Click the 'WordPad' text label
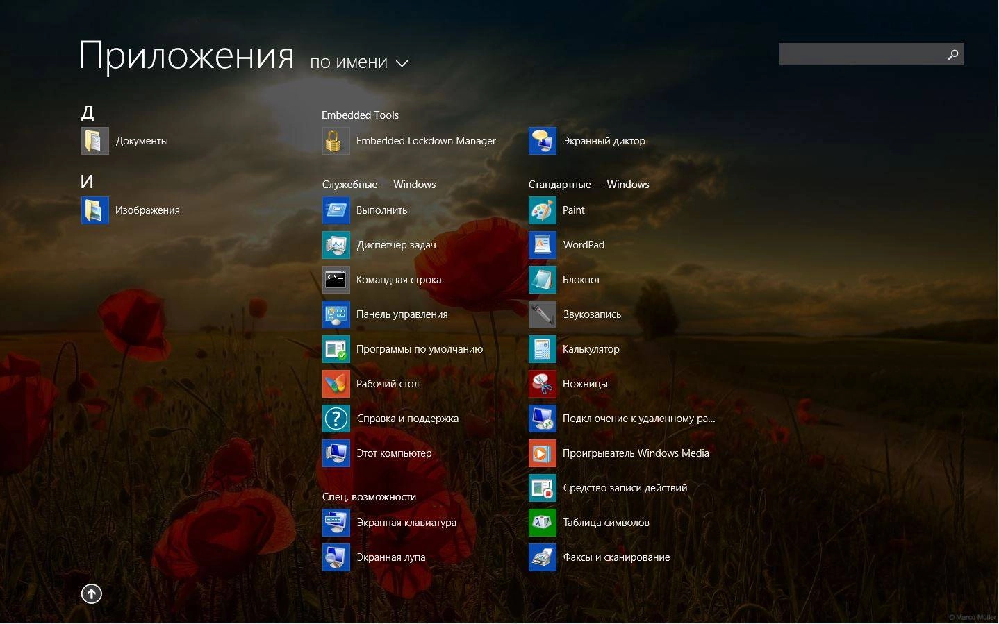This screenshot has height=624, width=999. (x=584, y=245)
